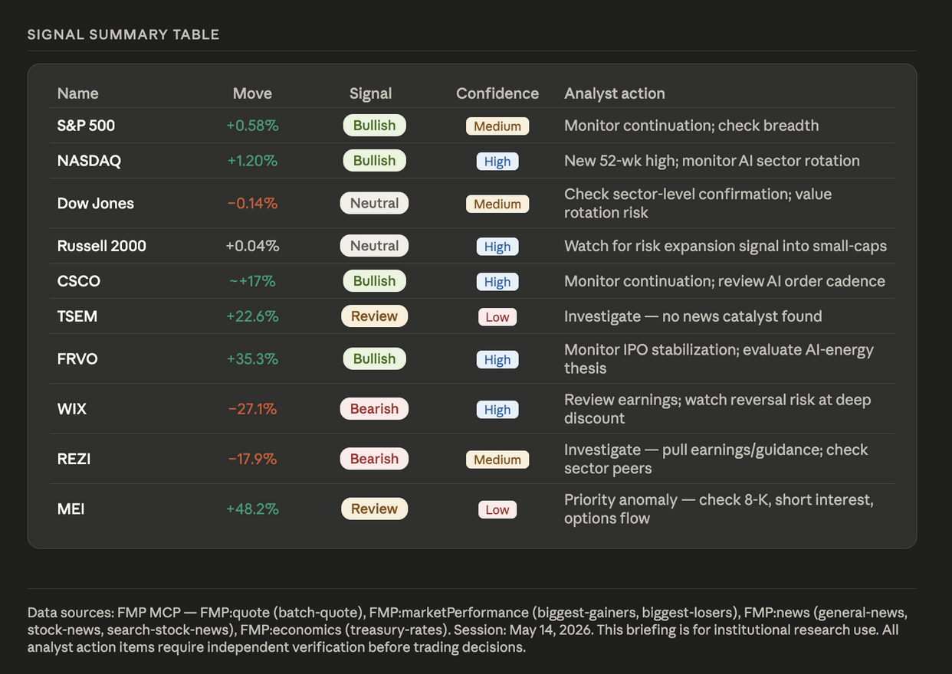Viewport: 952px width, 674px height.
Task: Click the Medium confidence tag for REZI
Action: tap(497, 460)
